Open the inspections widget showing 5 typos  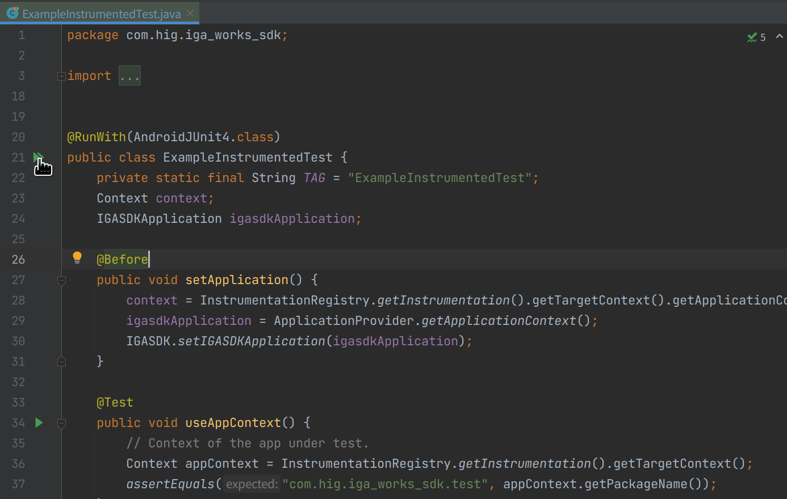(x=756, y=37)
